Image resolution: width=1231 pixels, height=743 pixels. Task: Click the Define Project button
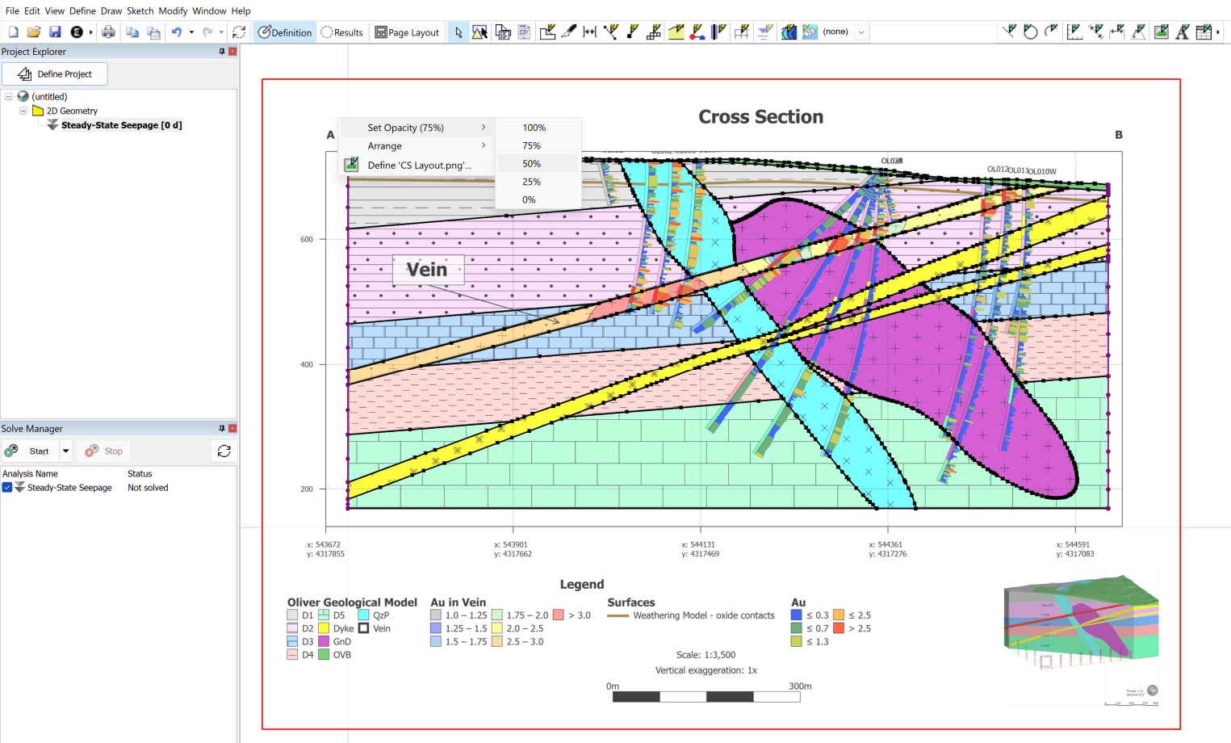pos(55,74)
